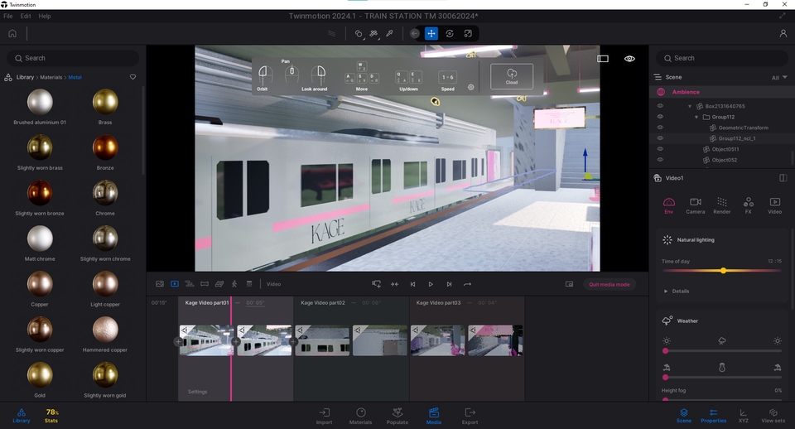Toggle visibility of Group112 folder
The image size is (795, 429).
[x=660, y=117]
